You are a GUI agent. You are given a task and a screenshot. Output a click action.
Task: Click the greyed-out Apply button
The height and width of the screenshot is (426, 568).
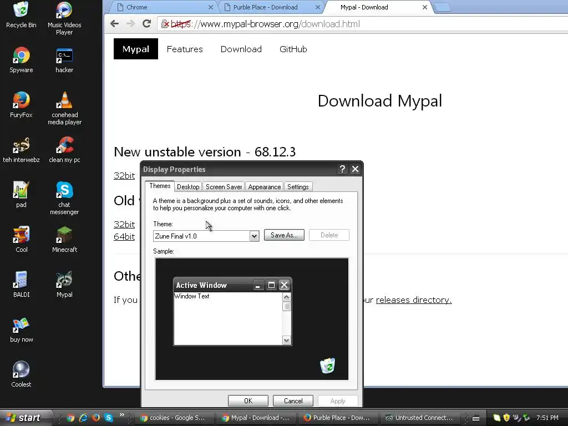[338, 400]
